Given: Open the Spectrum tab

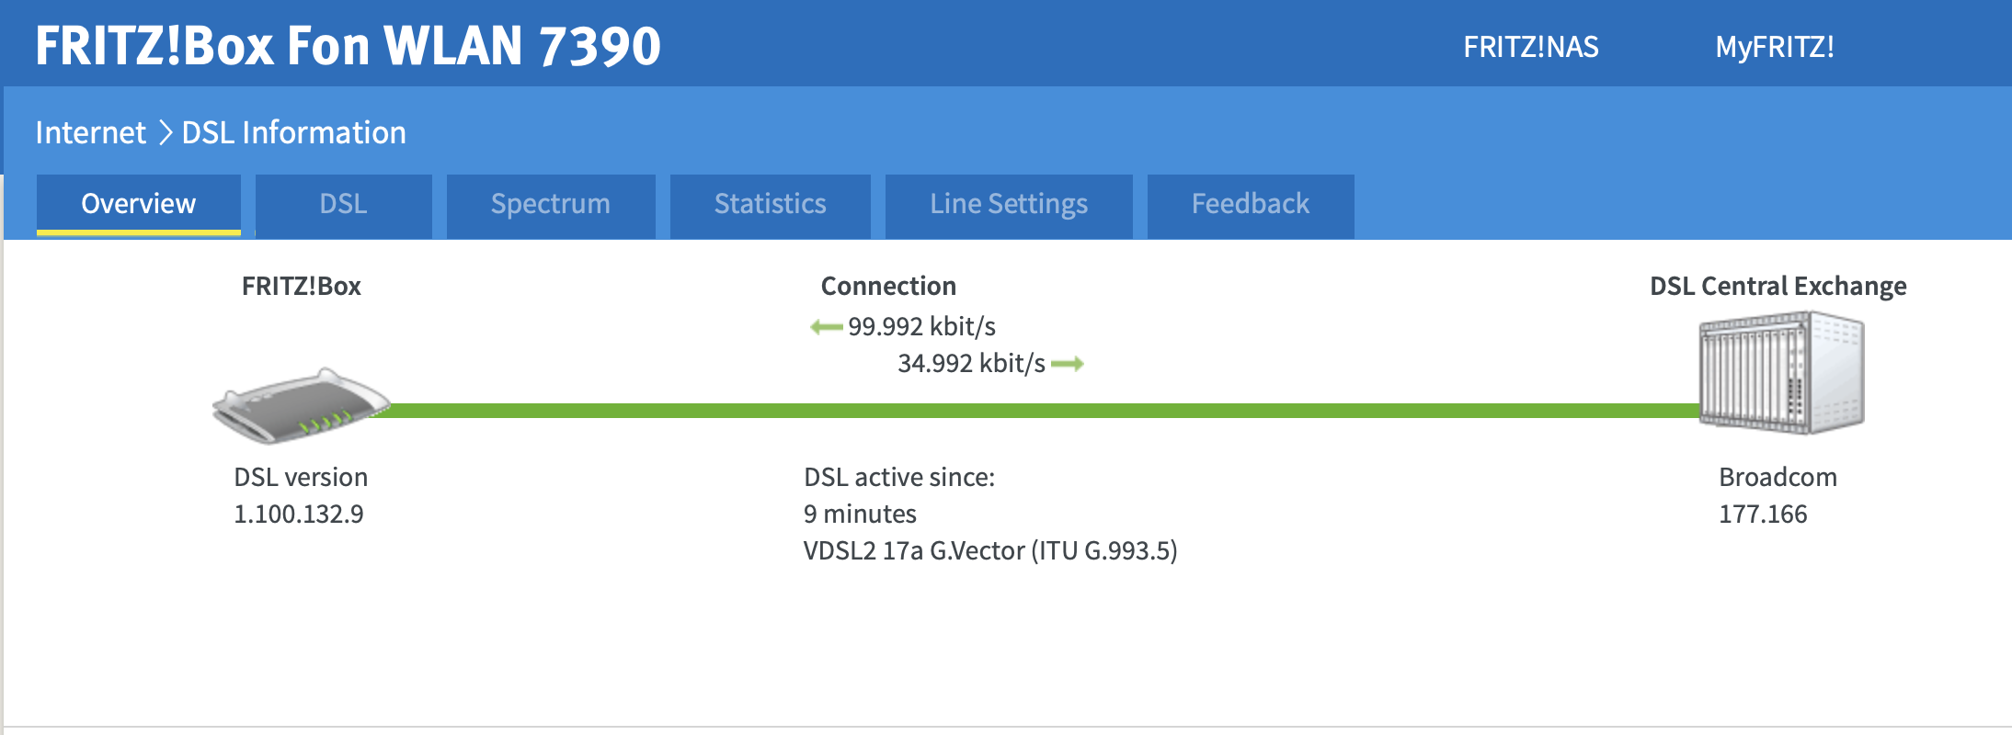Looking at the screenshot, I should (550, 204).
